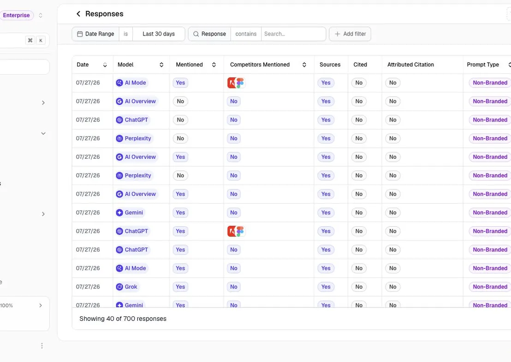Click Attributed Citation 'No' in Grok row
The image size is (511, 362).
point(392,287)
